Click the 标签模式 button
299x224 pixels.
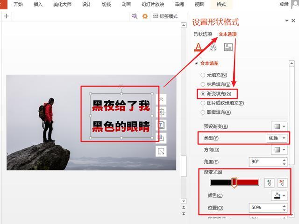pos(165,16)
